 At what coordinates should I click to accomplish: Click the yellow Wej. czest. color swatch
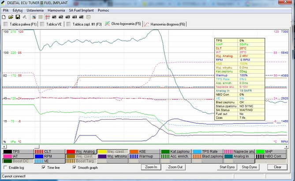point(102,151)
